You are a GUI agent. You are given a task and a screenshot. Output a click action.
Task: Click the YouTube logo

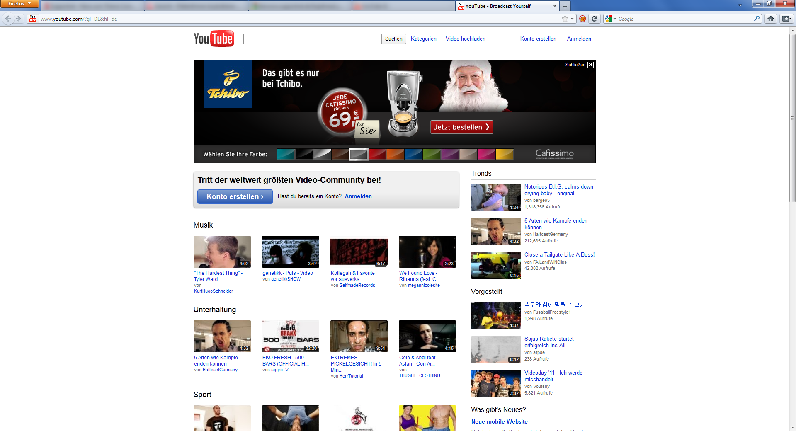pyautogui.click(x=214, y=39)
